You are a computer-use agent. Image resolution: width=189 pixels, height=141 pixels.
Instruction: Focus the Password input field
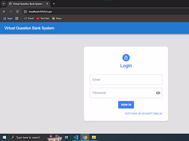coord(126,93)
